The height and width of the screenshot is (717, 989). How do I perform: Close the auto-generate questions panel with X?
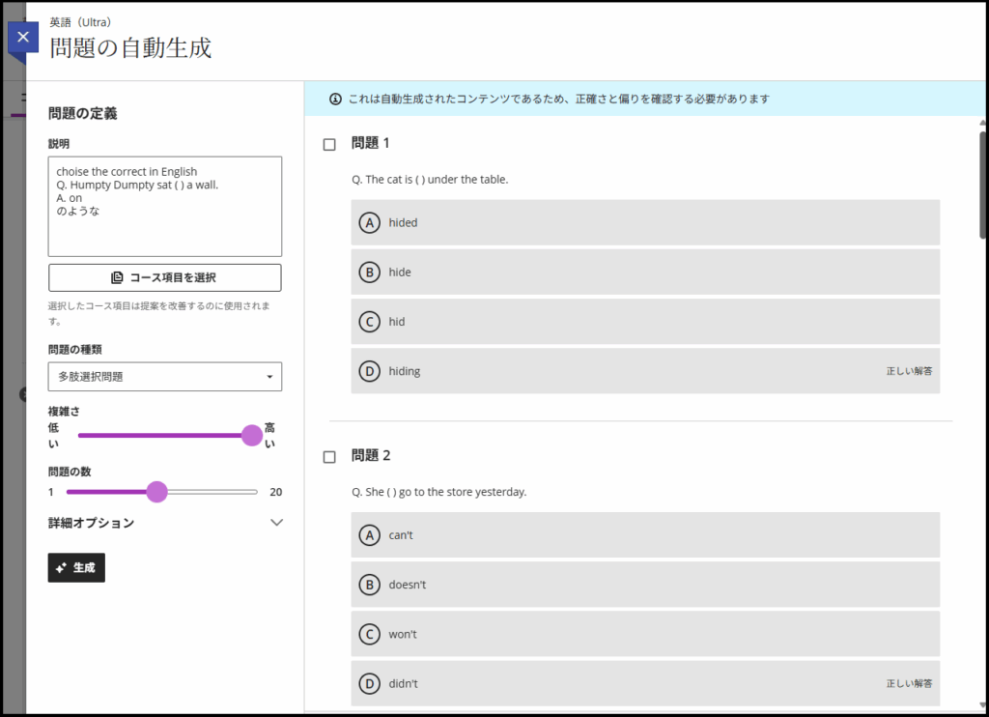click(x=23, y=38)
